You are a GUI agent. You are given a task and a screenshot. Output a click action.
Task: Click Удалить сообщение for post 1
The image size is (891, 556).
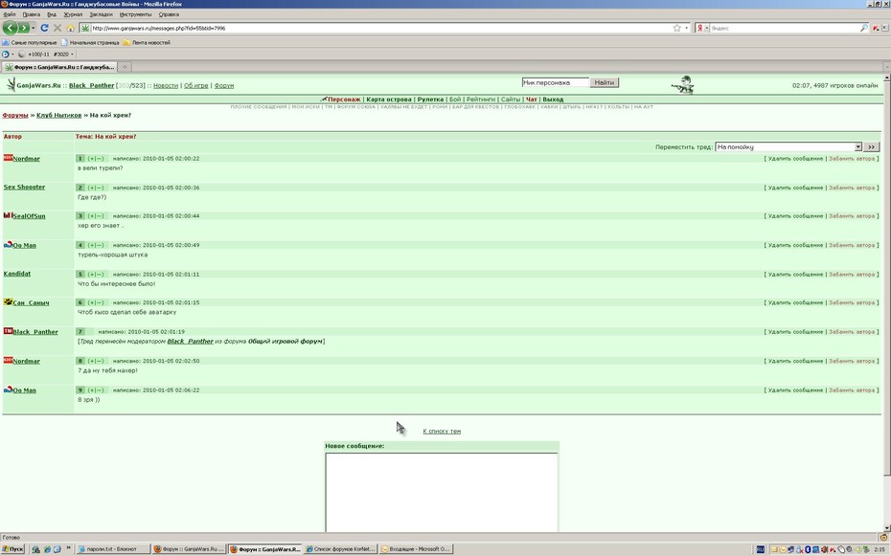pyautogui.click(x=795, y=159)
